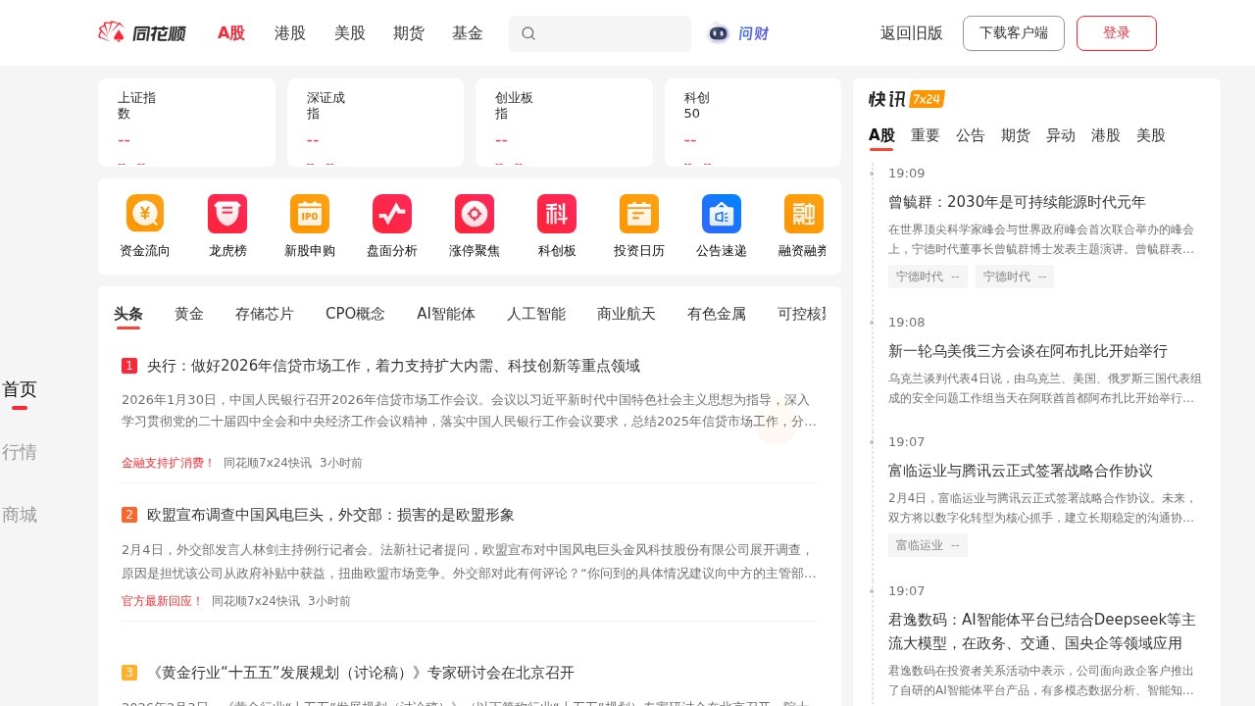Open the 重要 tab in the 快讯 panel

[x=925, y=135]
